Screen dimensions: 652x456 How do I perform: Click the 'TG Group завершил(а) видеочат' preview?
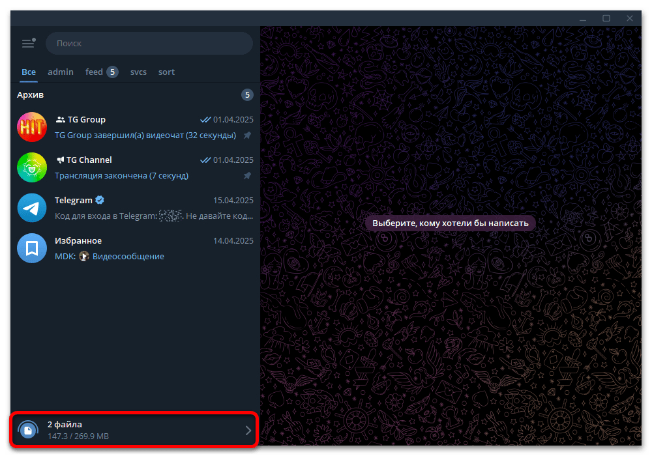pos(145,135)
